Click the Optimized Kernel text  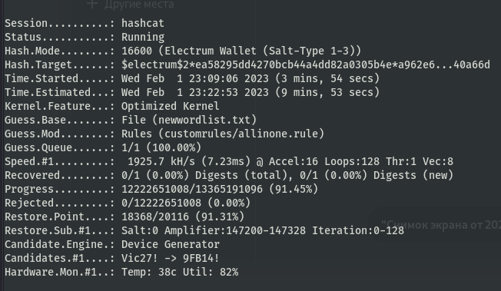(x=171, y=106)
